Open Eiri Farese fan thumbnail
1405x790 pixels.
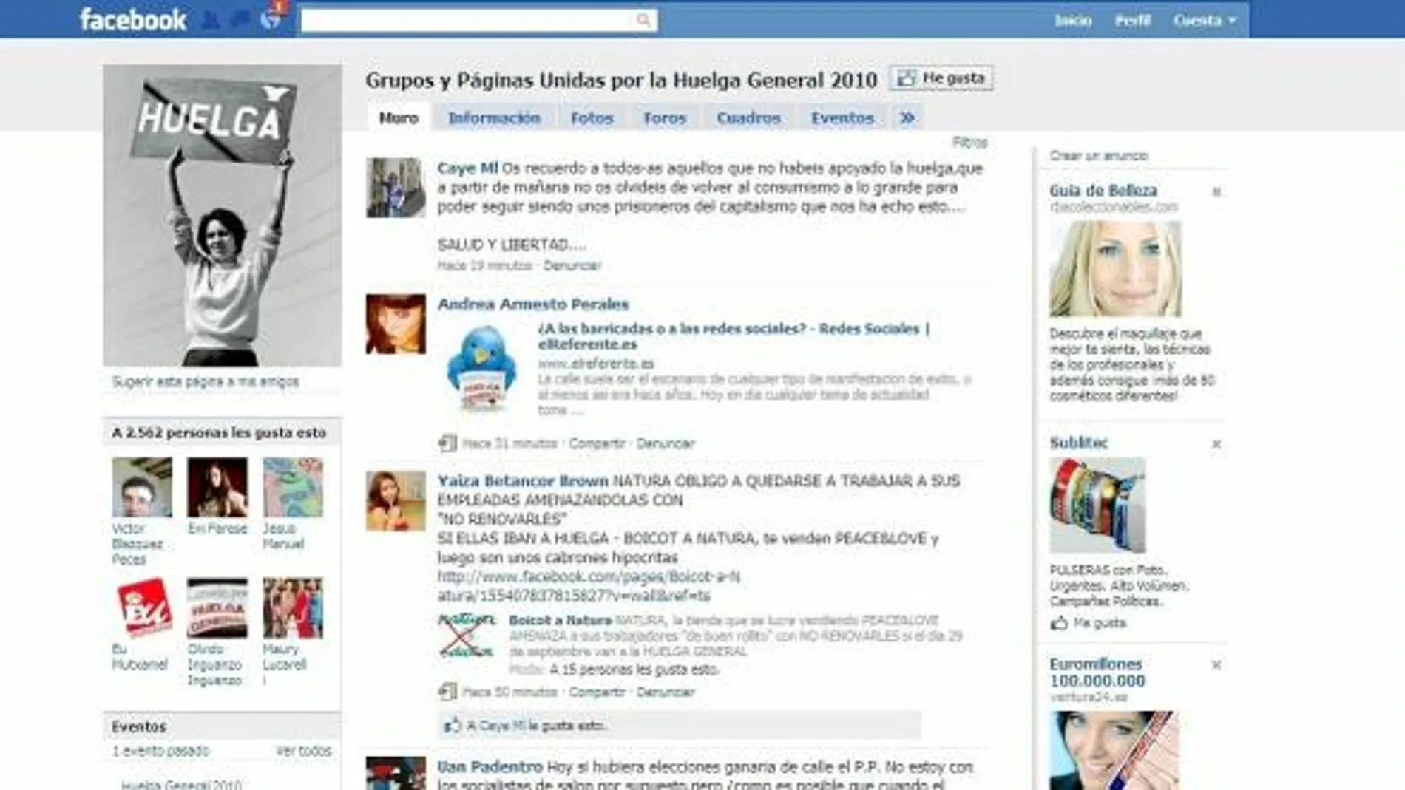coord(217,487)
